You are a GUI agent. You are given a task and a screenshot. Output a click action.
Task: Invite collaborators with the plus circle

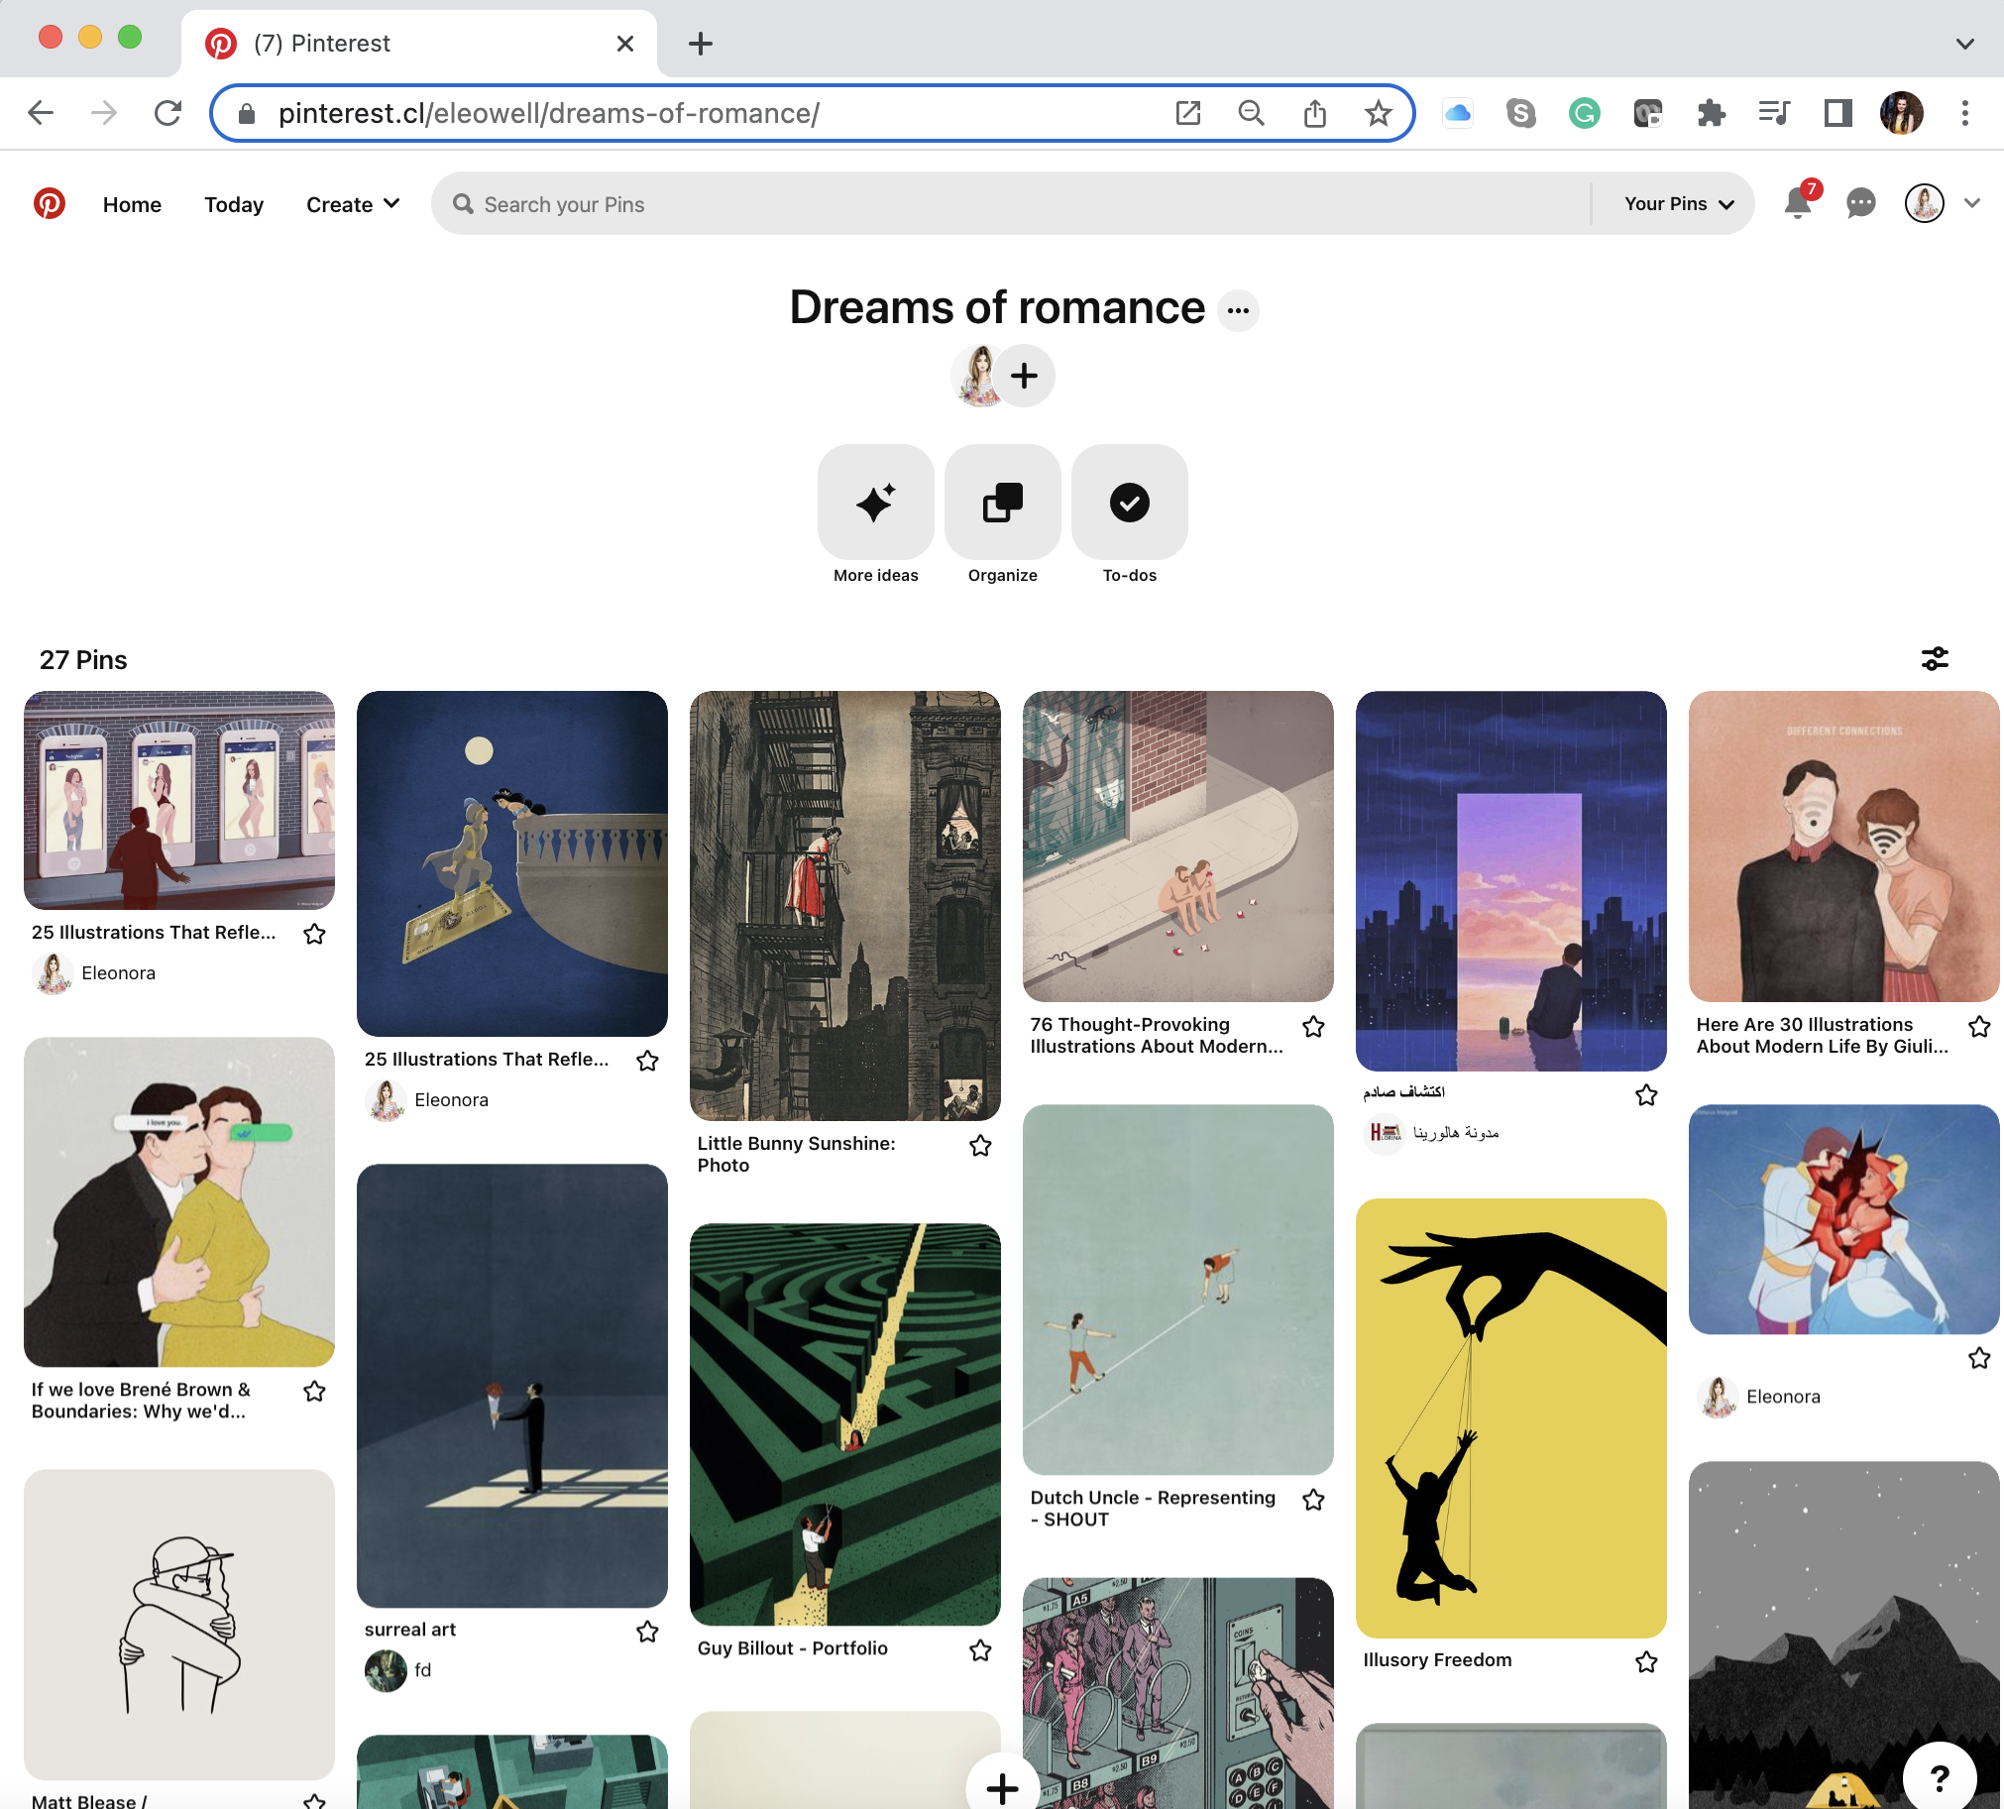point(1024,376)
